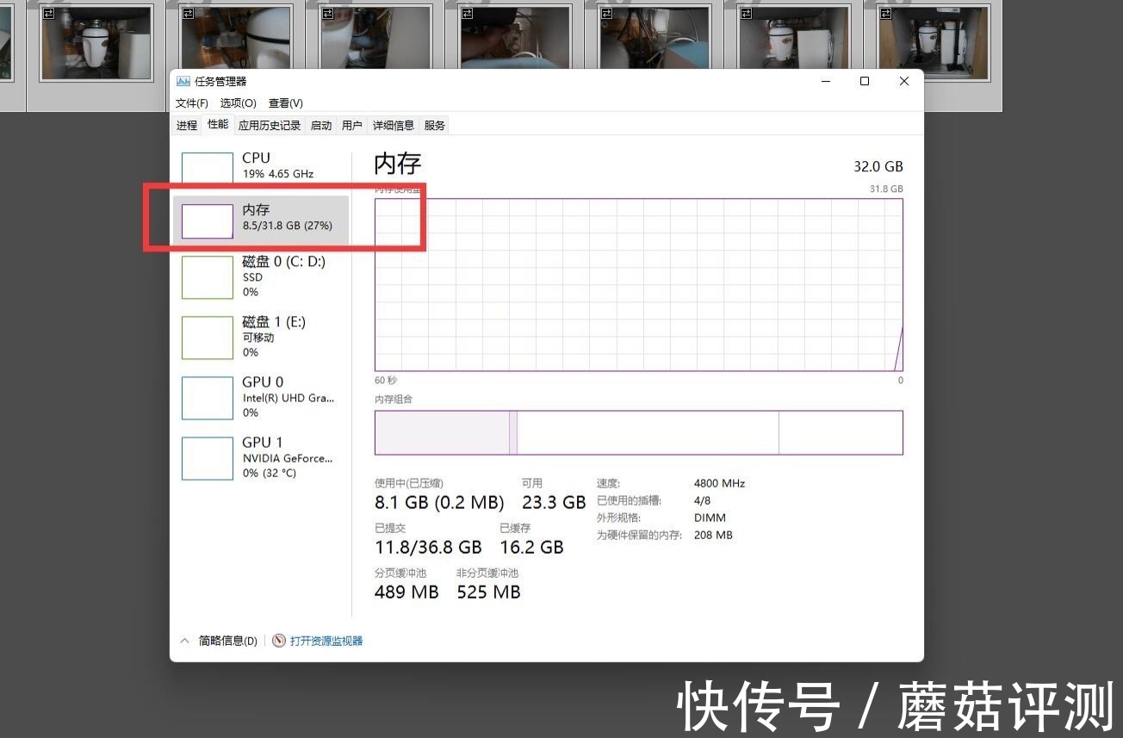Click the 19% 4.65 GHz CPU reading
This screenshot has width=1123, height=738.
tap(278, 174)
